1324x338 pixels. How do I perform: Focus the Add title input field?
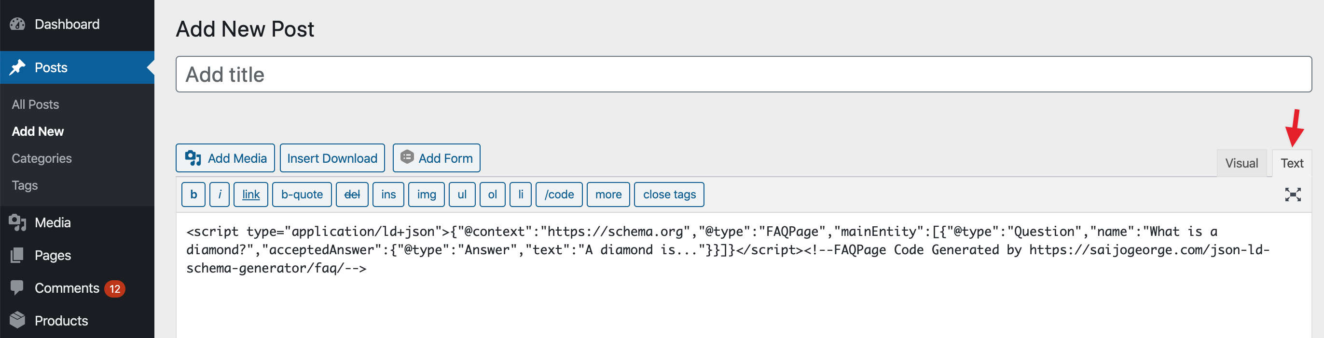tap(743, 74)
